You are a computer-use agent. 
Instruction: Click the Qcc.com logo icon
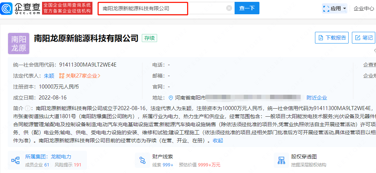6,8
